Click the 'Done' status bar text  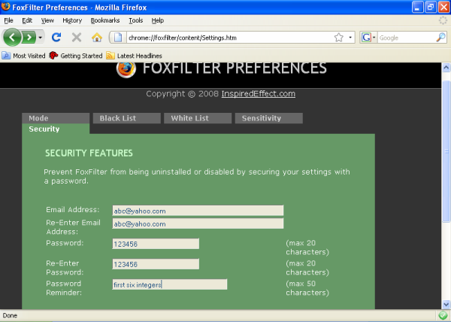(x=10, y=316)
